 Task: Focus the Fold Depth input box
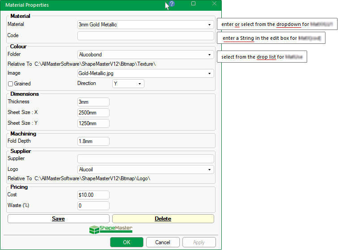click(x=93, y=141)
